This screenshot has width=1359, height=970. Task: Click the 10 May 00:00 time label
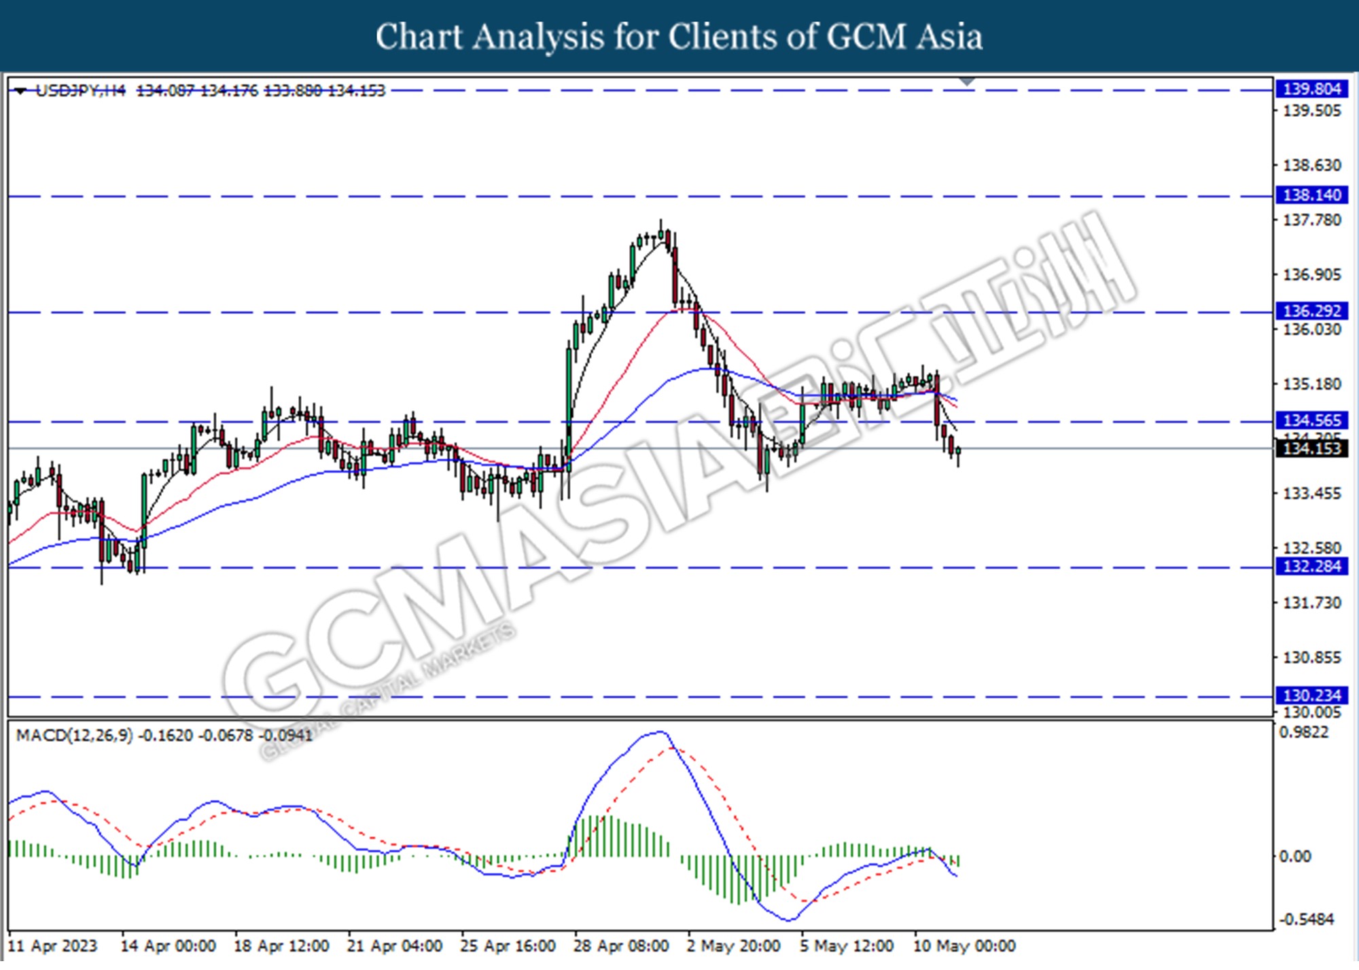pyautogui.click(x=964, y=946)
